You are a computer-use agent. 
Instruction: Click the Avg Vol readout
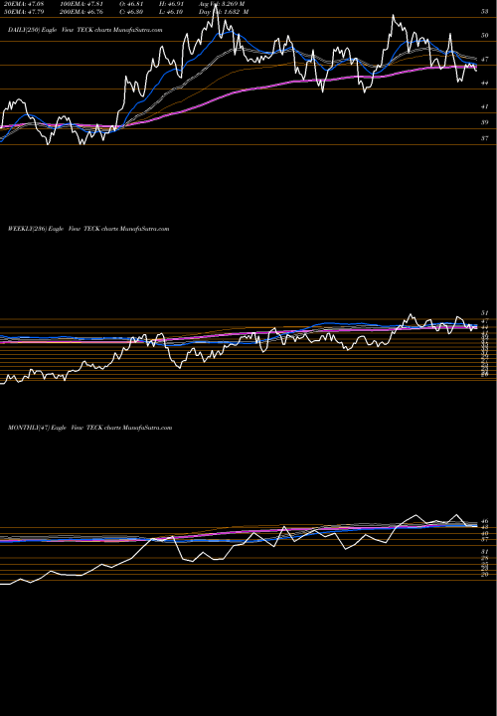coord(222,4)
